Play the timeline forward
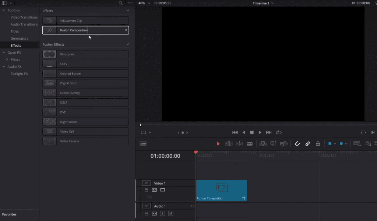Screen dimensions: 377x221 [x=260, y=133]
